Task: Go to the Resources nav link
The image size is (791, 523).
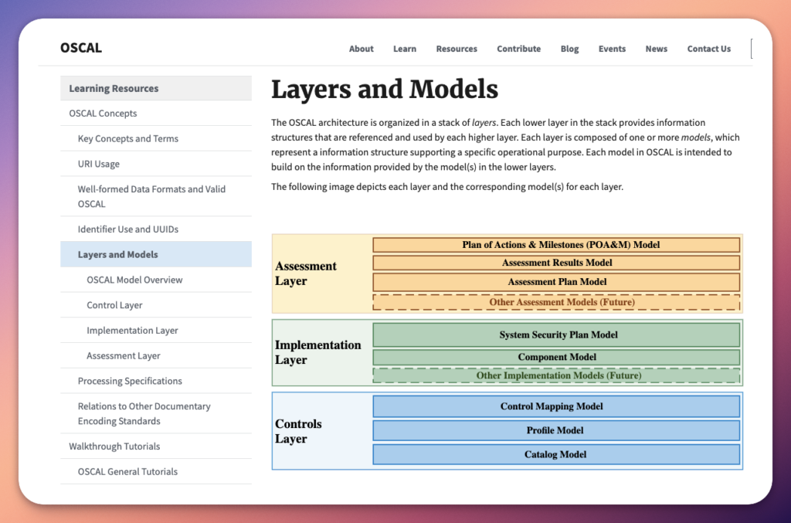Action: pyautogui.click(x=457, y=49)
